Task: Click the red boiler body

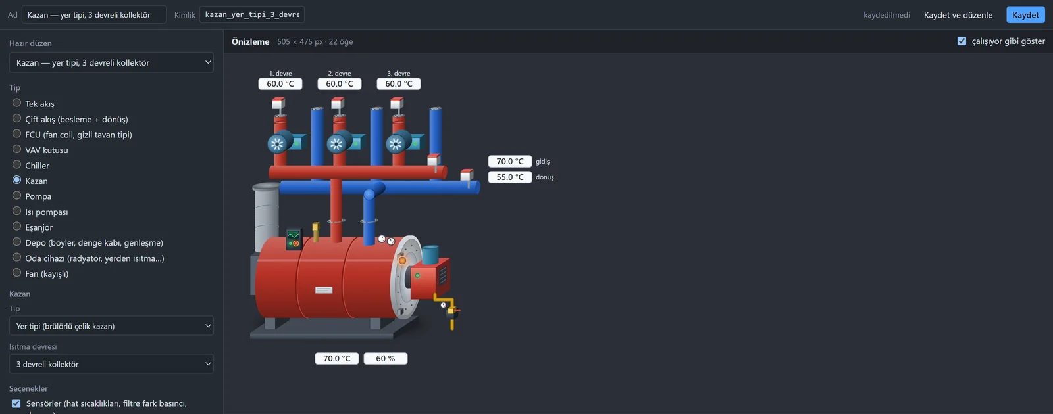Action: click(x=329, y=277)
